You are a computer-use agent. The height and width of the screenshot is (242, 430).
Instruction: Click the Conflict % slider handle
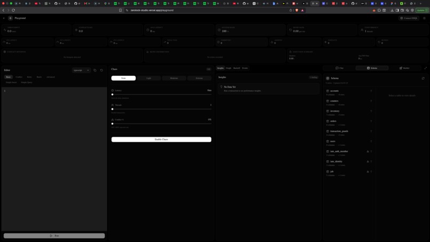coord(113,123)
